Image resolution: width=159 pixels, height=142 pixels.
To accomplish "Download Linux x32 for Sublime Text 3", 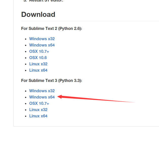I will 38,110.
